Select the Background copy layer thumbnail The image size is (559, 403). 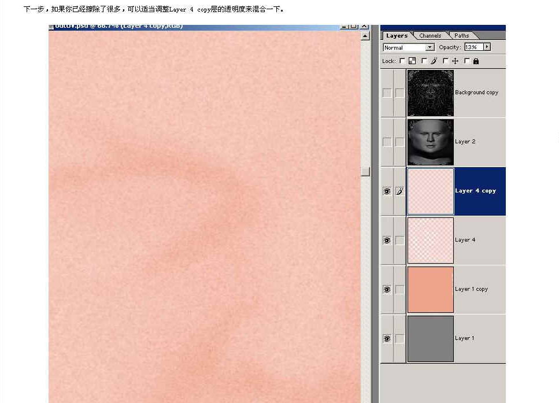pyautogui.click(x=431, y=93)
